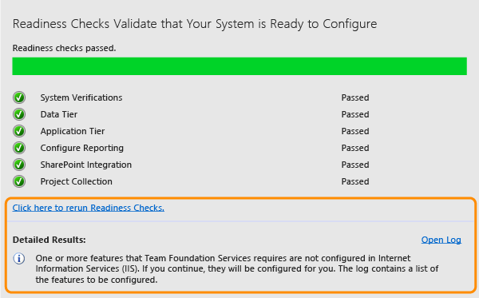Select the System Verifications check row
This screenshot has width=479, height=298.
(x=239, y=97)
